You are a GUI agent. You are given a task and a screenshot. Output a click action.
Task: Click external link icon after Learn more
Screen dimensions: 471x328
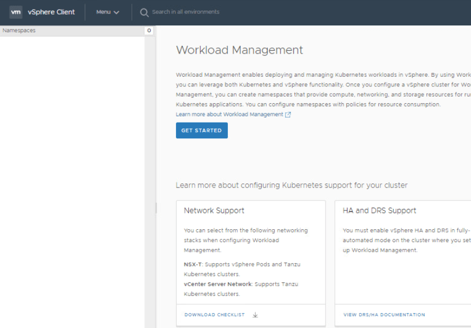(x=288, y=115)
